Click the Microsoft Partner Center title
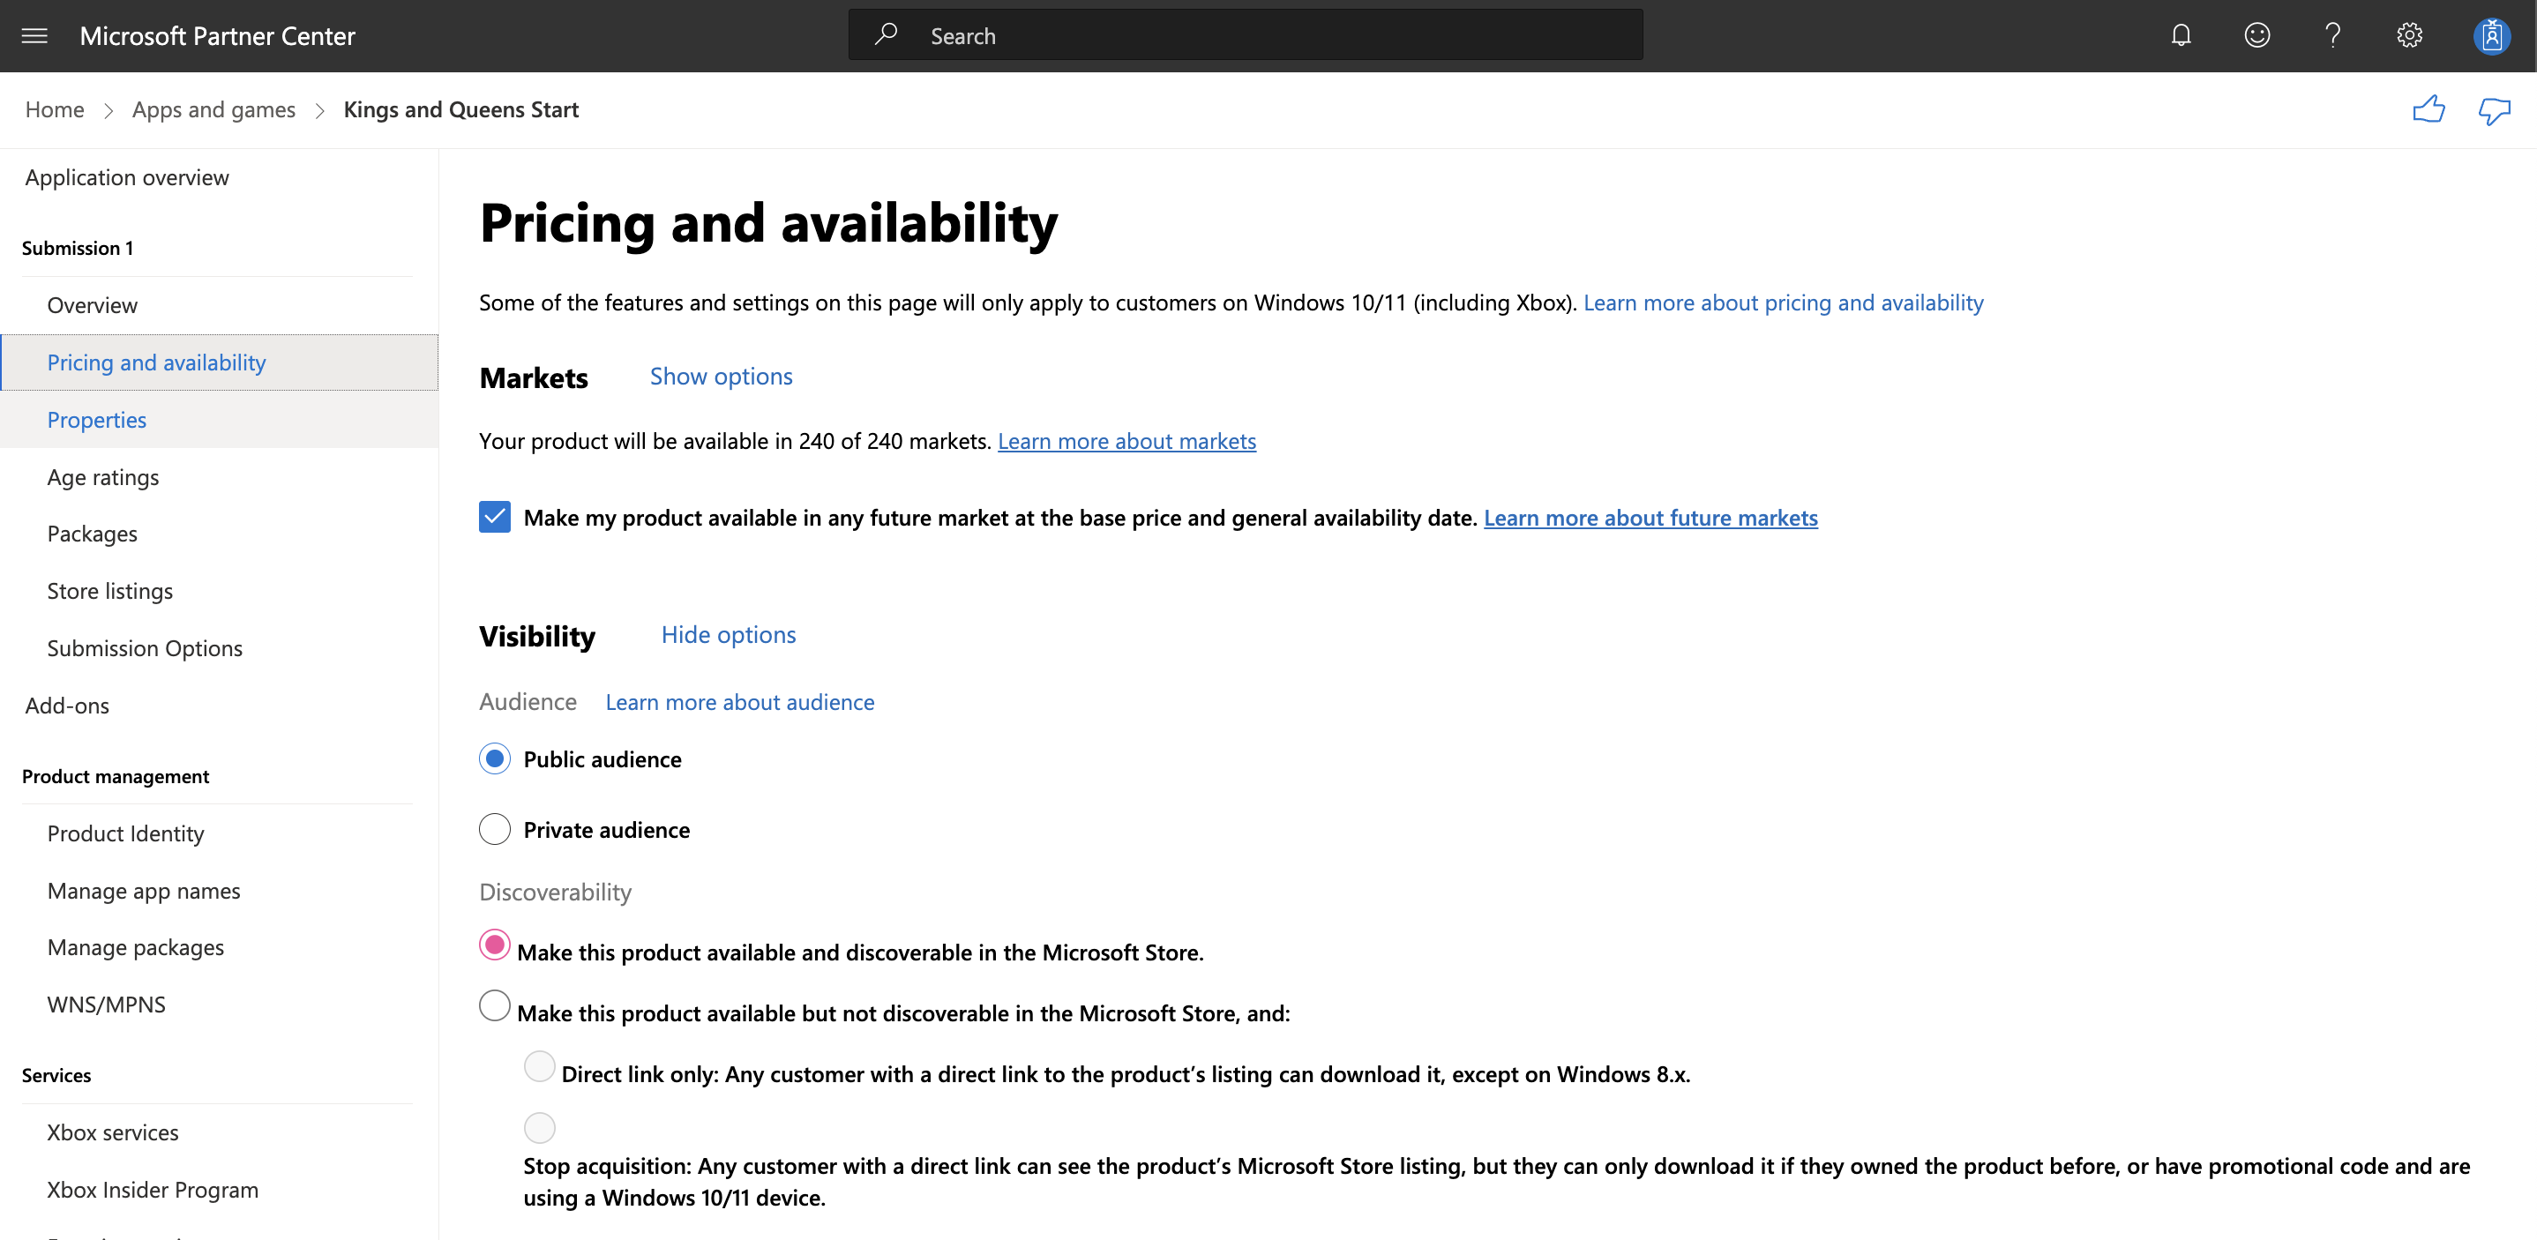 pyautogui.click(x=217, y=35)
